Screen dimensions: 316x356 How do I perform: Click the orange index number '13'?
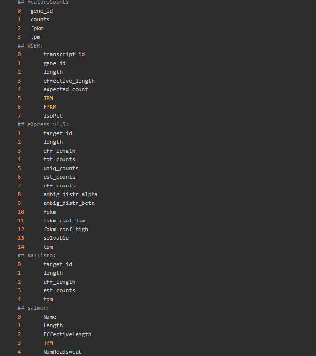point(21,238)
